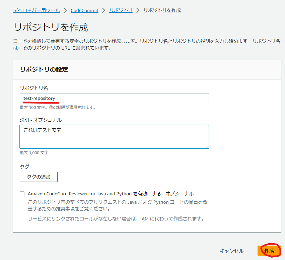Image resolution: width=285 pixels, height=260 pixels.
Task: Click the Java および Python recommendation description
Action: [x=118, y=205]
